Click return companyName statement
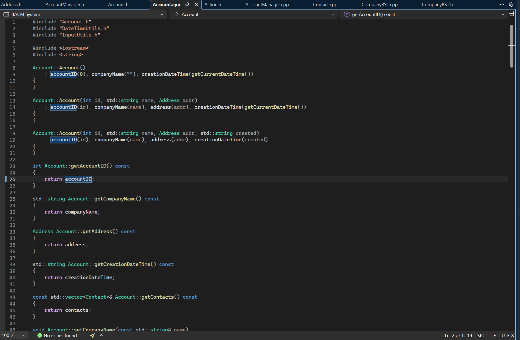Image resolution: width=520 pixels, height=340 pixels. [72, 212]
